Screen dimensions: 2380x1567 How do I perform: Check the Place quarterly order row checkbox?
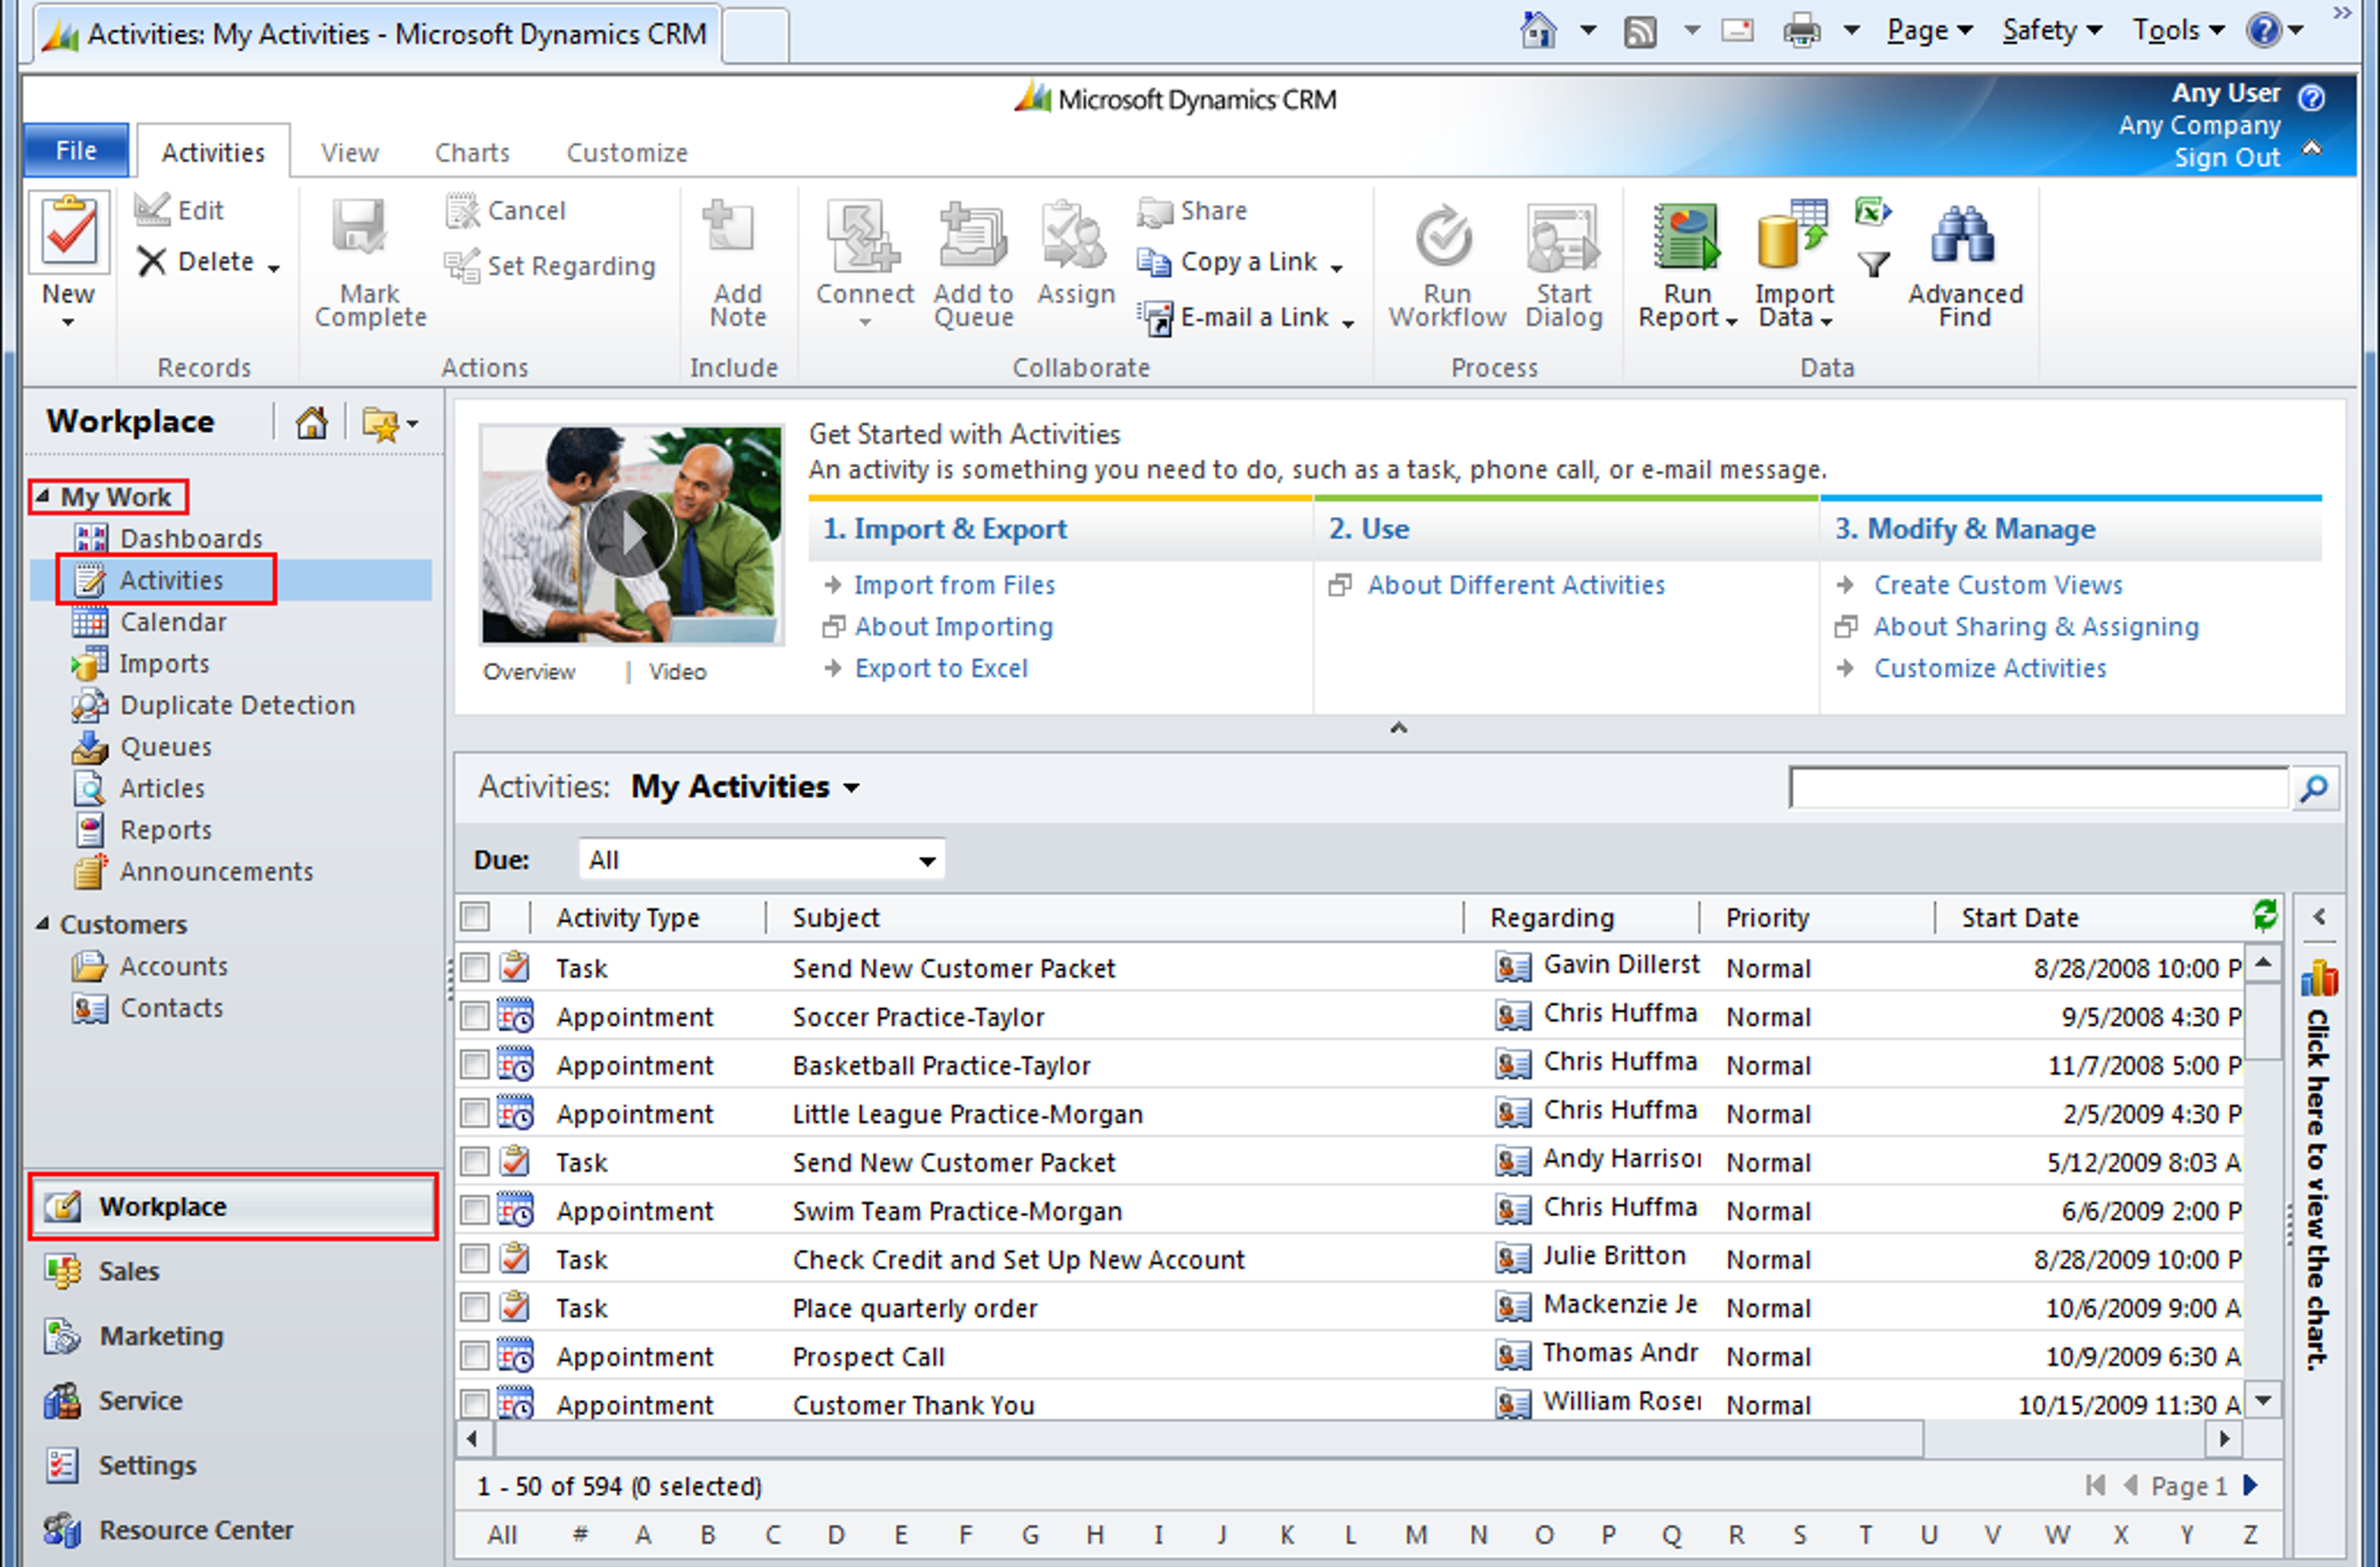tap(475, 1308)
